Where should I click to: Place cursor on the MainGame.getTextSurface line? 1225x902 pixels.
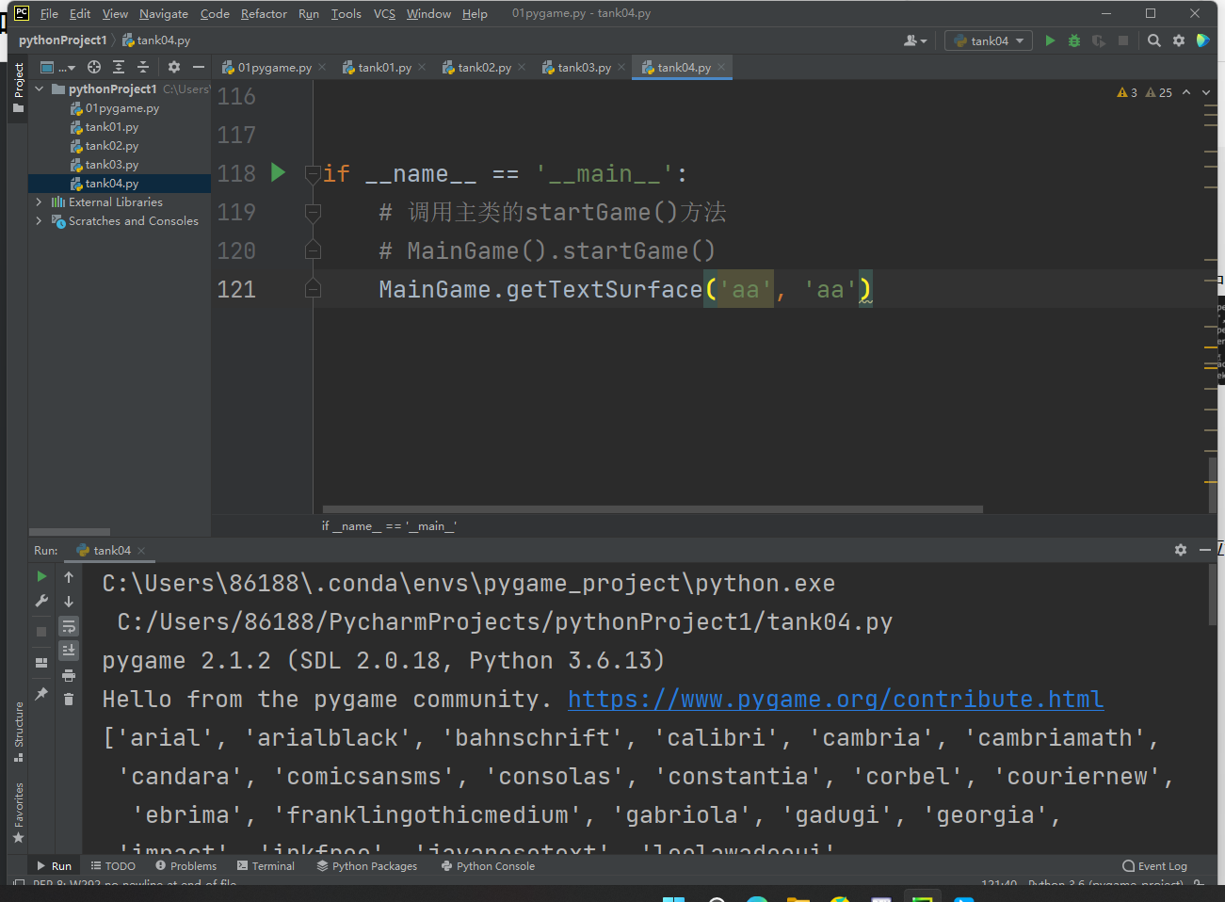pyautogui.click(x=625, y=289)
